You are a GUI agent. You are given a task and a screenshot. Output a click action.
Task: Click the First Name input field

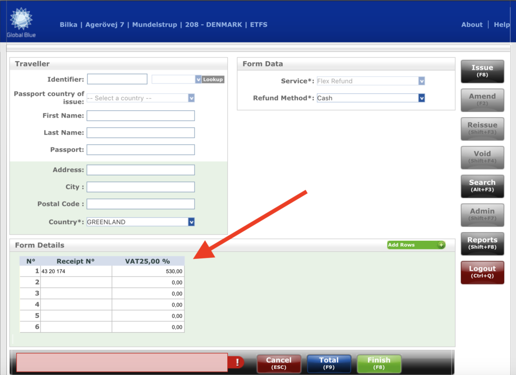pyautogui.click(x=141, y=116)
